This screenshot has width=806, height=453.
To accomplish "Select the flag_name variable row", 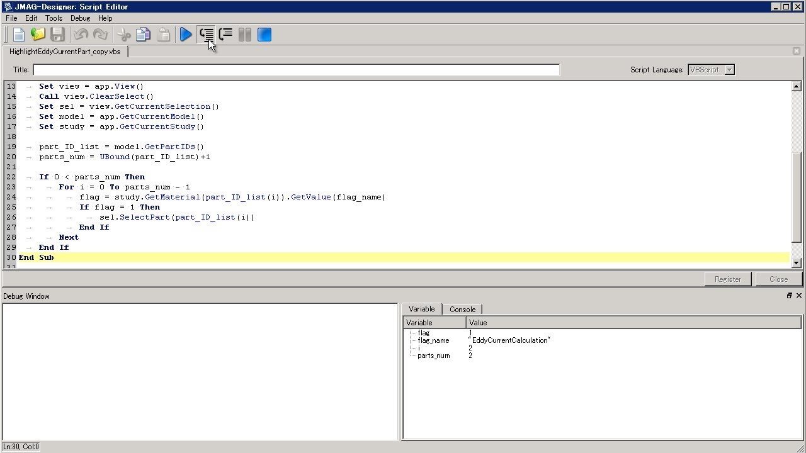I will point(602,340).
